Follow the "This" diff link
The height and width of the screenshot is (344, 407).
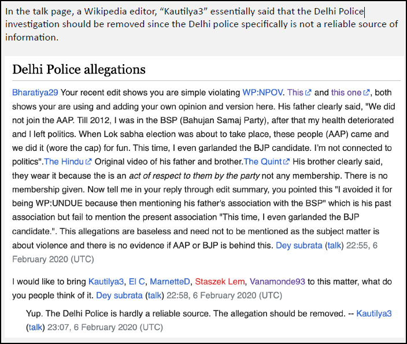[295, 93]
